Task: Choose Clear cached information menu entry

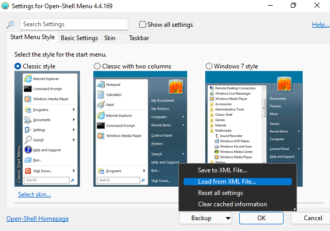Action: [x=238, y=204]
